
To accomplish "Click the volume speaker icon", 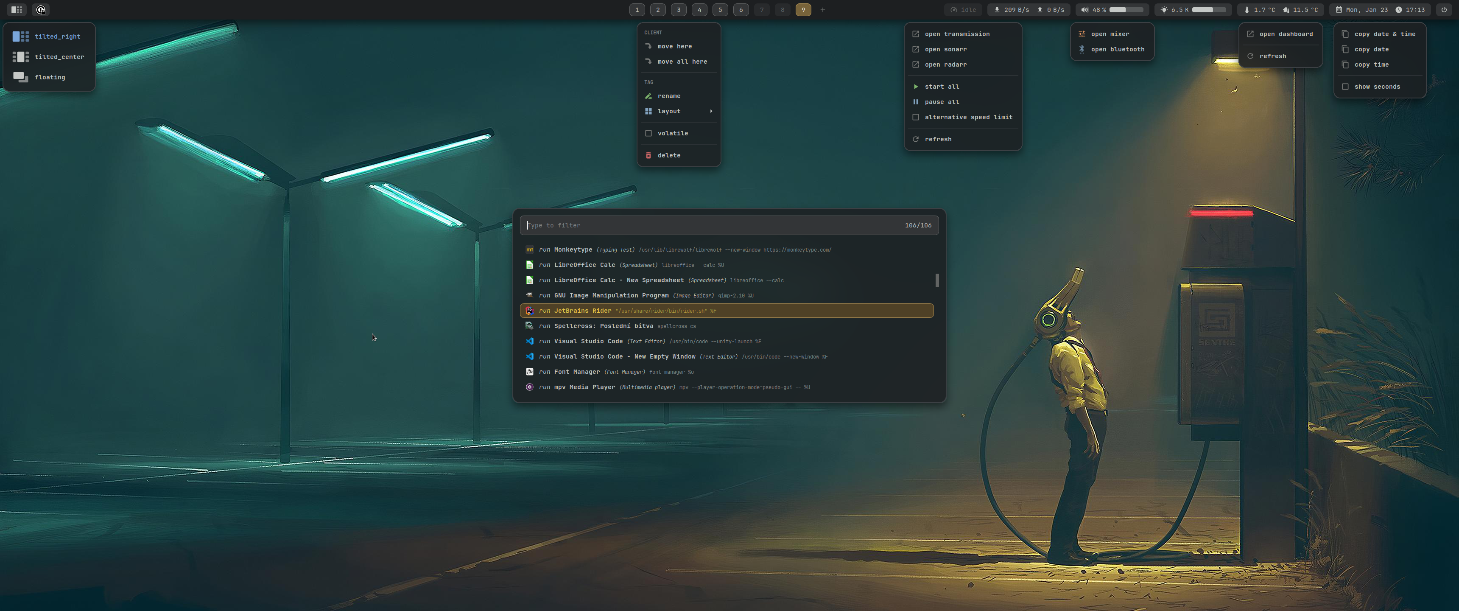I will click(x=1084, y=10).
